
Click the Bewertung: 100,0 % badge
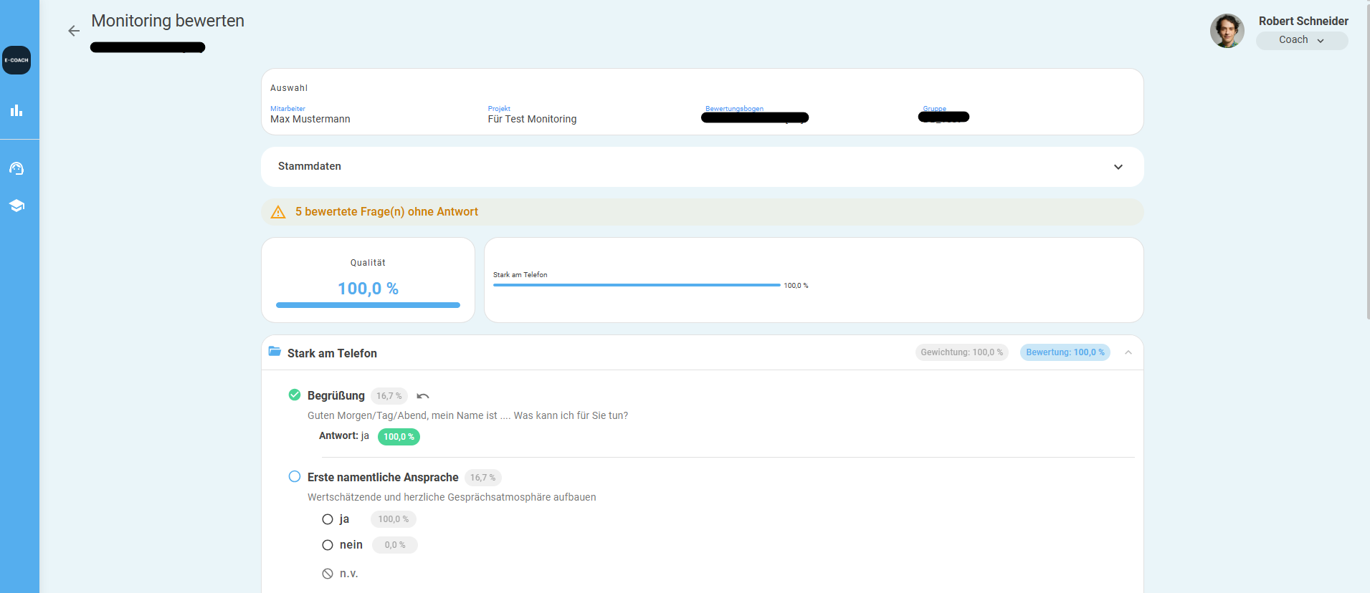click(x=1065, y=352)
